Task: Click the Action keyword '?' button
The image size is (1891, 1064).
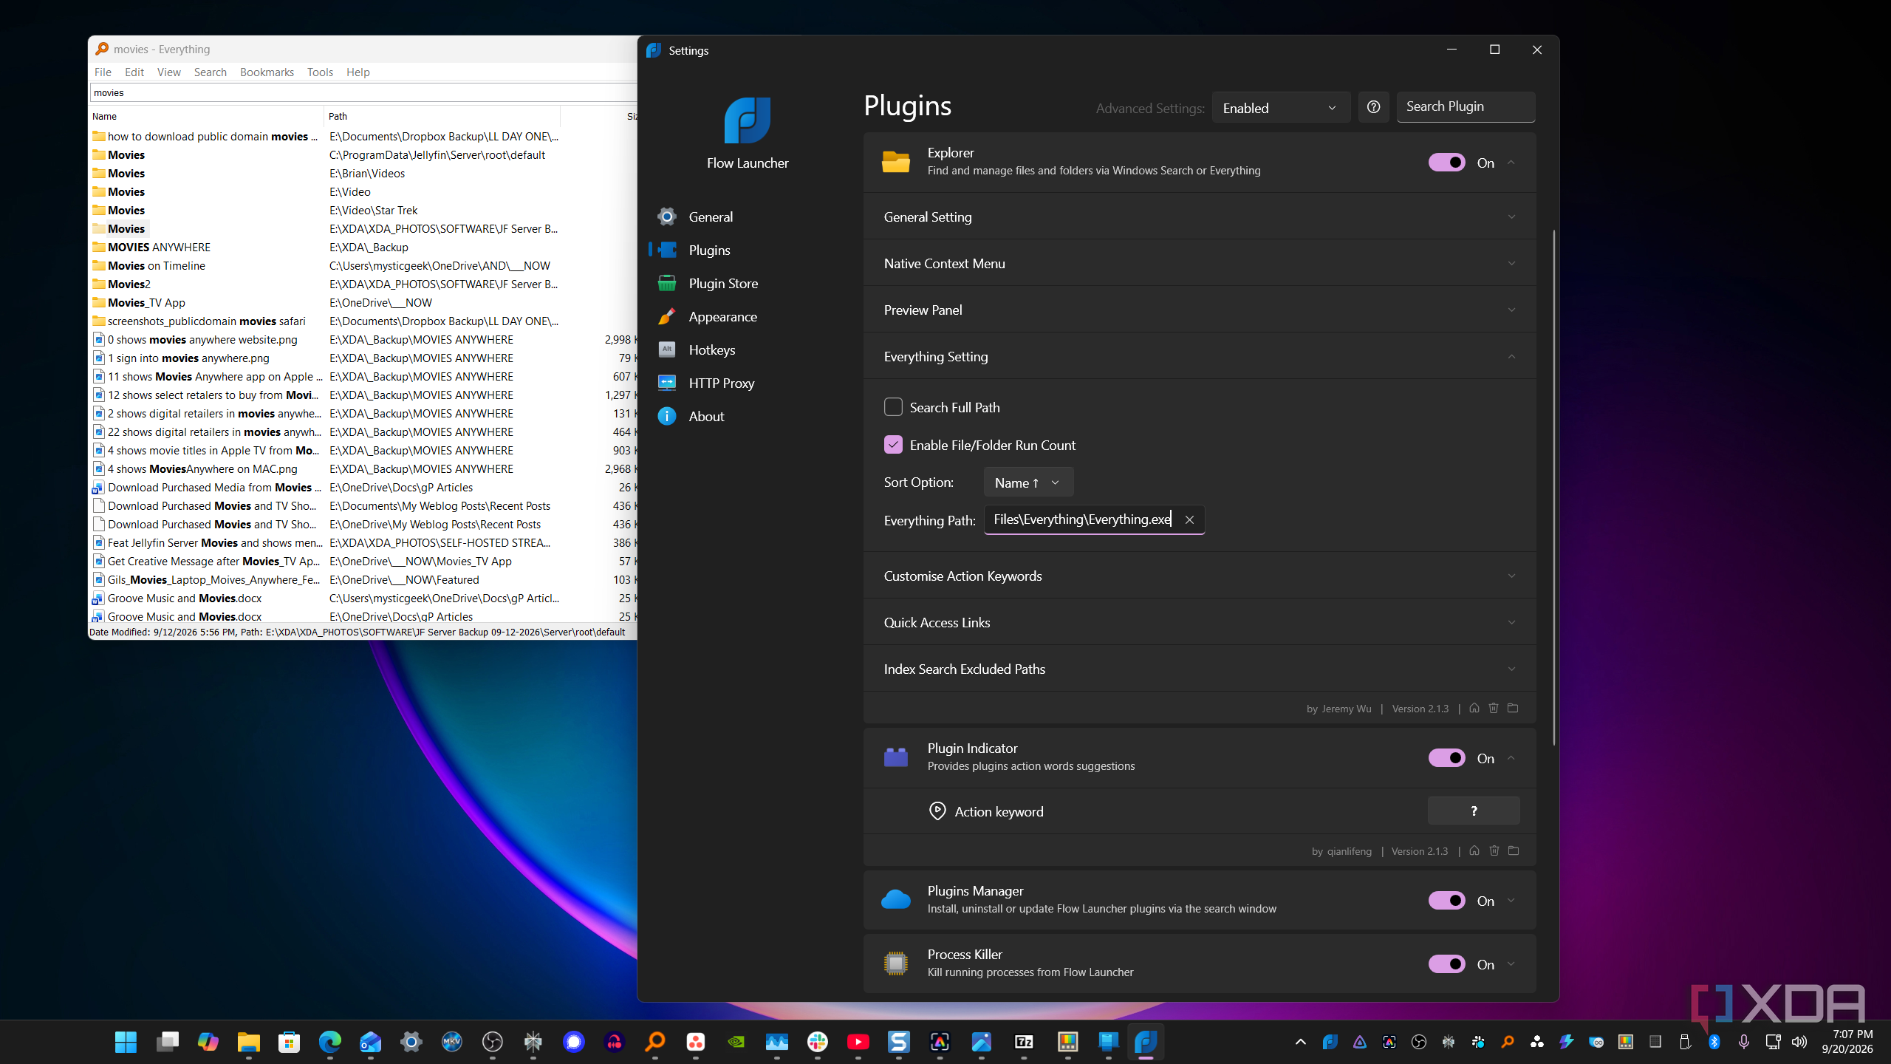Action: coord(1474,811)
